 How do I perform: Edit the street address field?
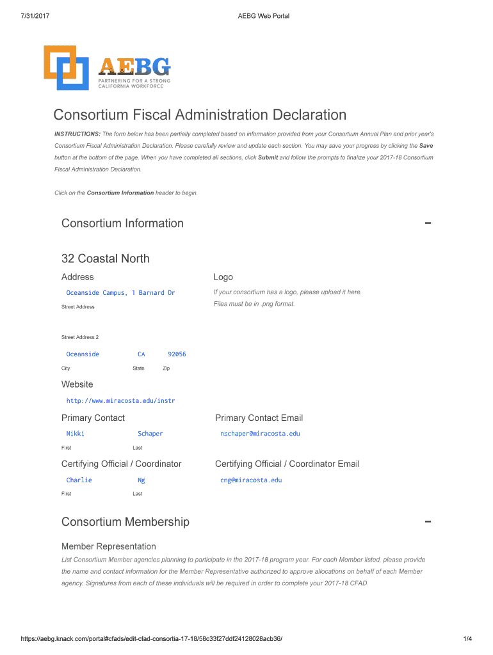pos(120,292)
